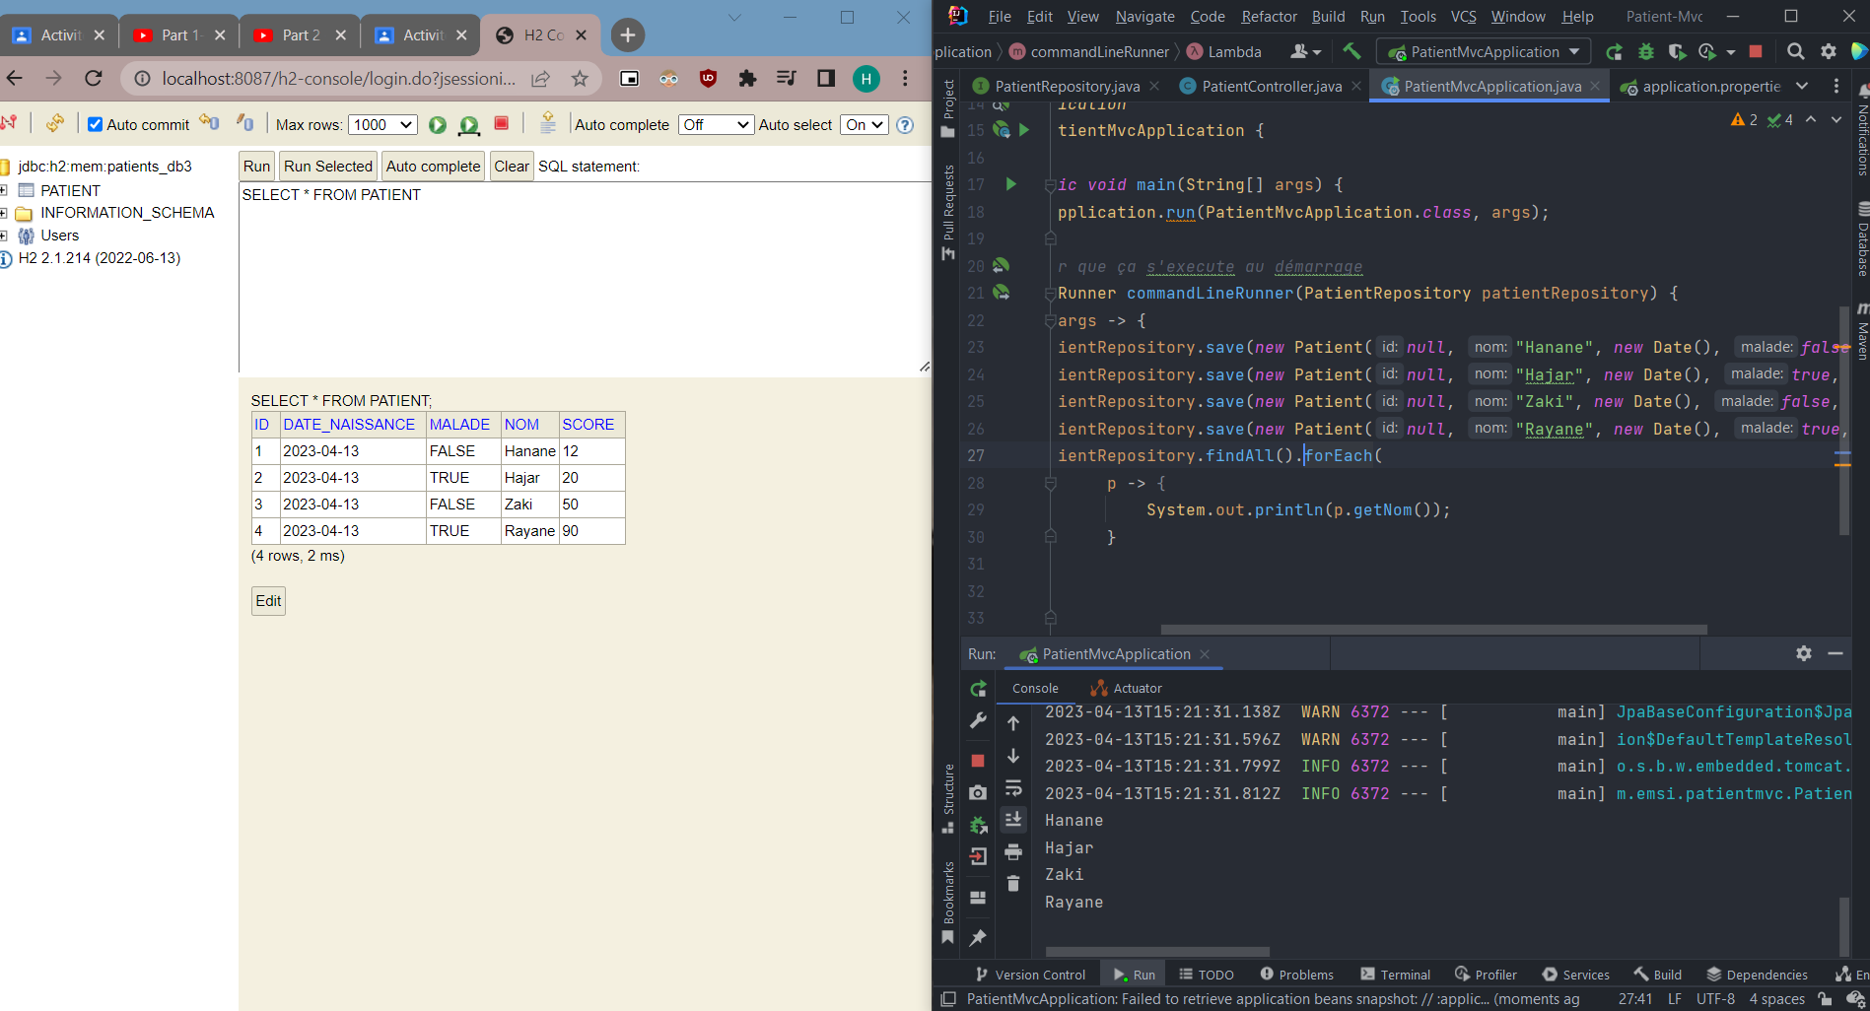Open Search Everywhere magnifier icon
1870x1011 pixels.
pos(1795,51)
